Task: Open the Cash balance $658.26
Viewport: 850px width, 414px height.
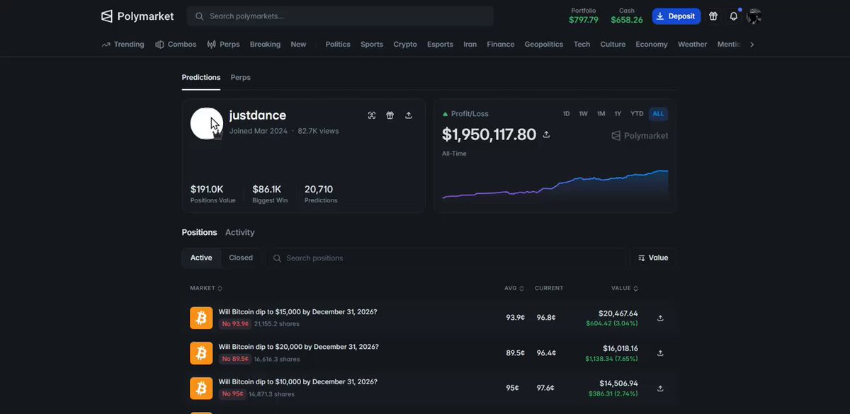Action: click(x=627, y=16)
